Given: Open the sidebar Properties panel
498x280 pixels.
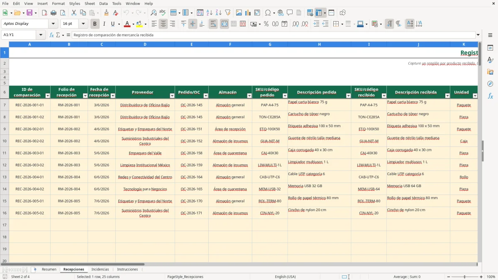Looking at the screenshot, I should pyautogui.click(x=490, y=48).
